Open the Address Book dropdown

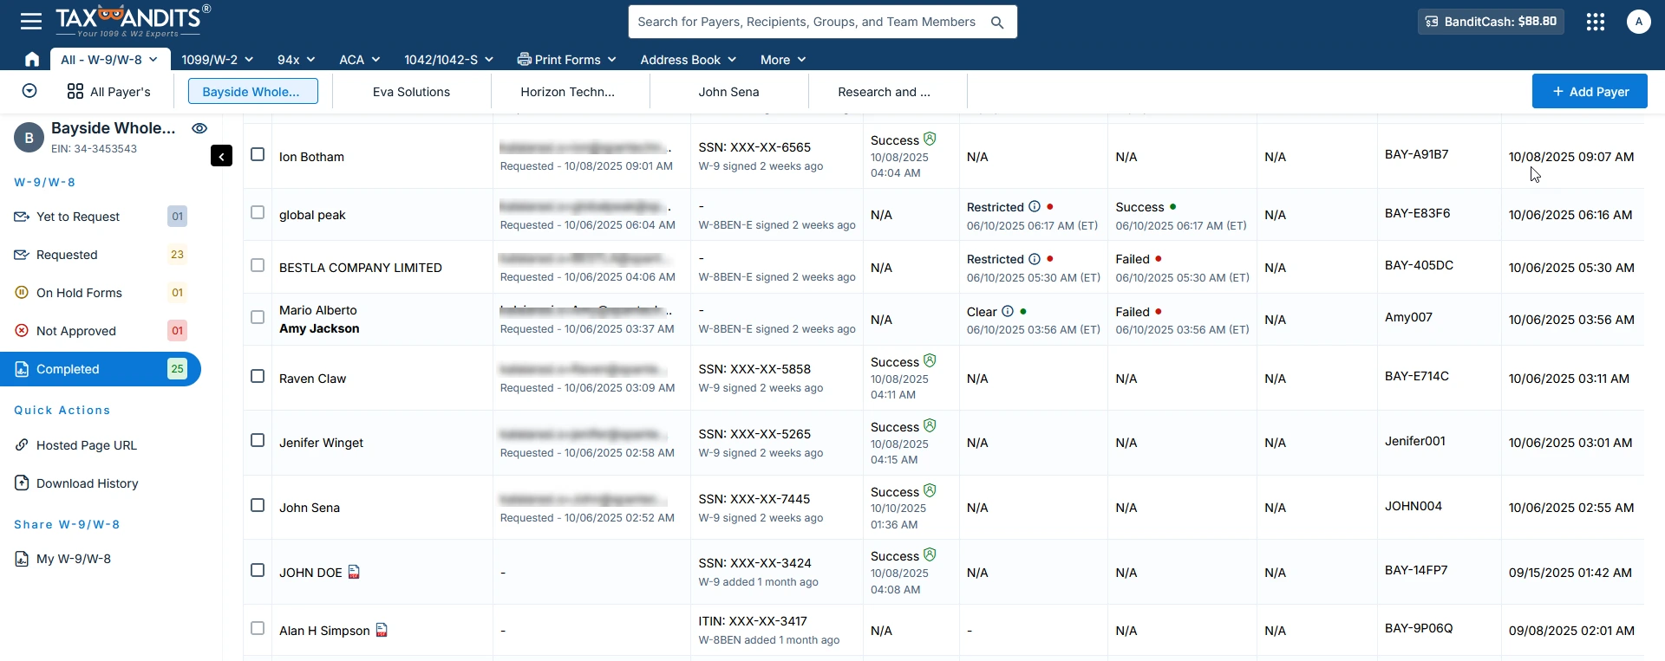[688, 60]
